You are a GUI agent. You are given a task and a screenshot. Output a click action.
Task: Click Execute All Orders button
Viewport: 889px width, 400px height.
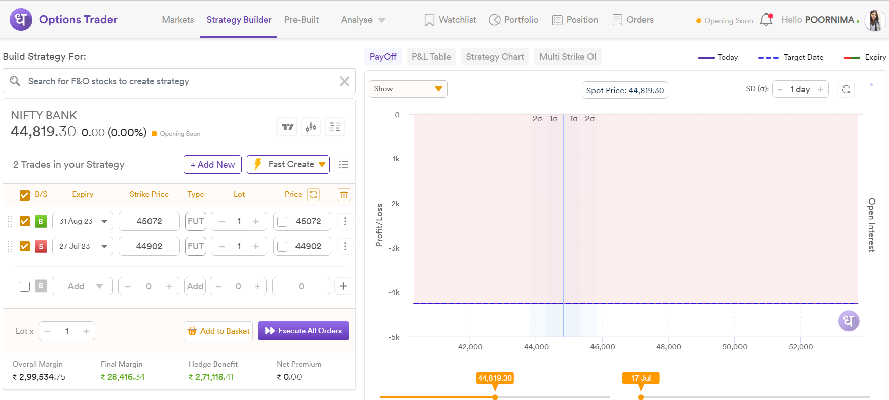point(304,331)
